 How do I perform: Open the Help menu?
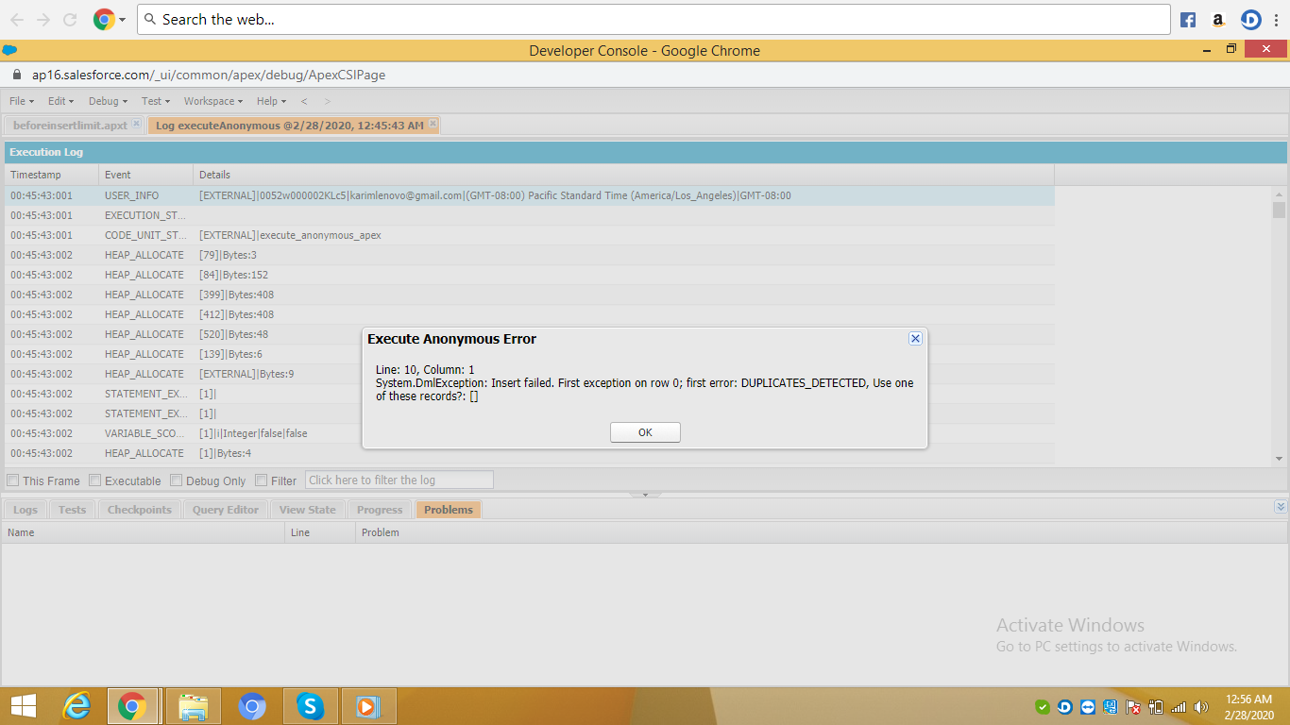(271, 101)
